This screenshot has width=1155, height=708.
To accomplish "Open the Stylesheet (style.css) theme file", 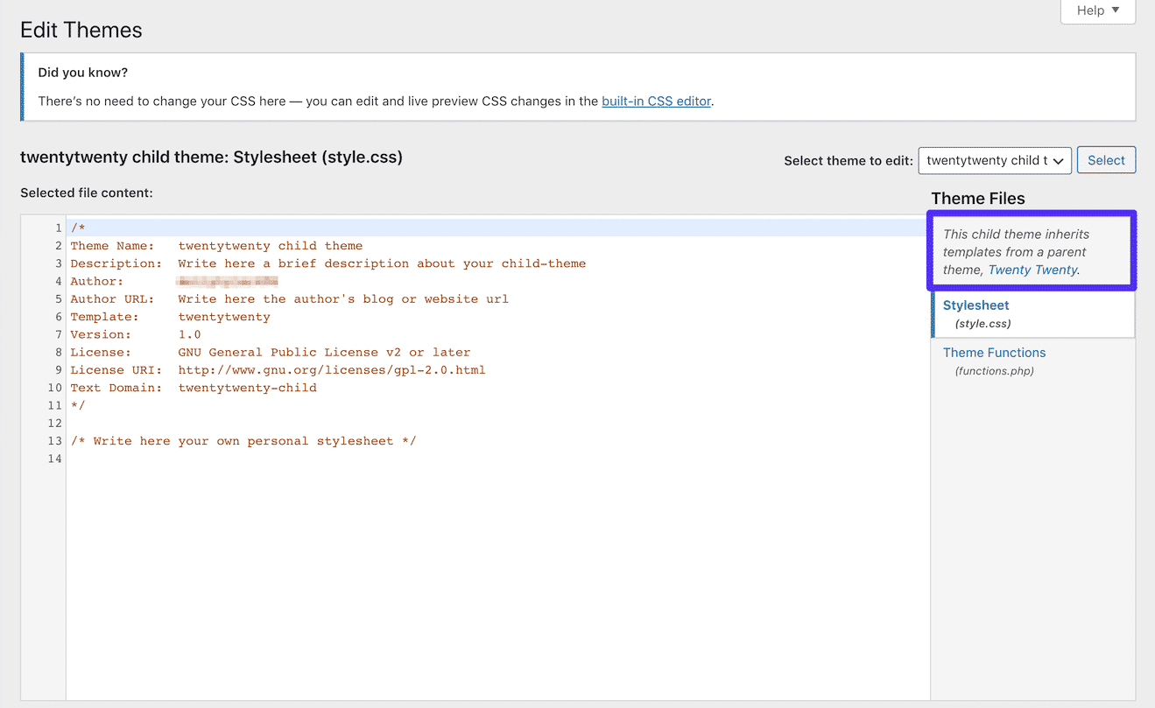I will coord(975,305).
